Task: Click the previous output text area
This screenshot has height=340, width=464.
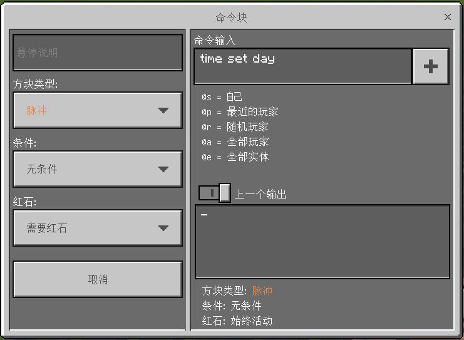Action: 322,242
